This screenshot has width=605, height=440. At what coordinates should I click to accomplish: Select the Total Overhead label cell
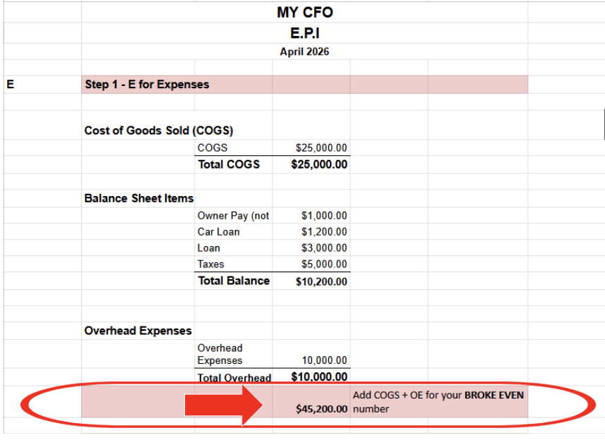click(x=234, y=378)
